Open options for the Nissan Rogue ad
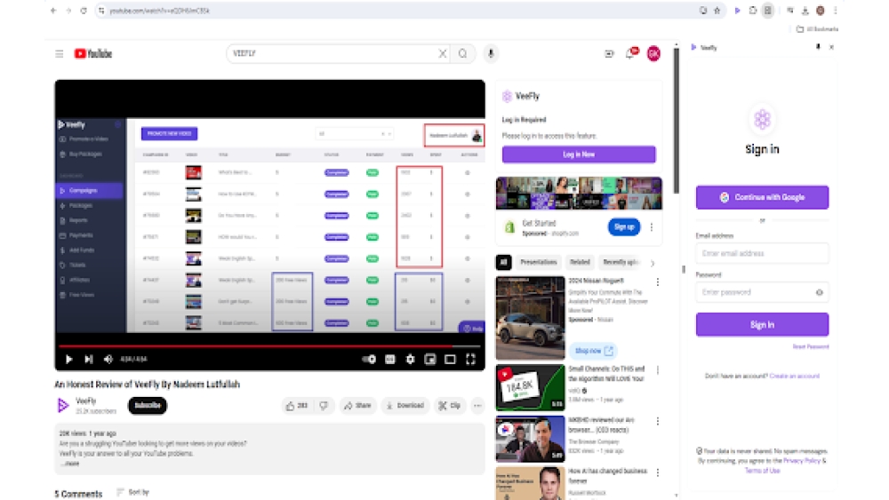Viewport: 889px width, 500px height. pyautogui.click(x=658, y=282)
